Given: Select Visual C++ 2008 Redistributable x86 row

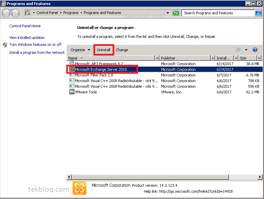Looking at the screenshot, I should coord(165,86).
